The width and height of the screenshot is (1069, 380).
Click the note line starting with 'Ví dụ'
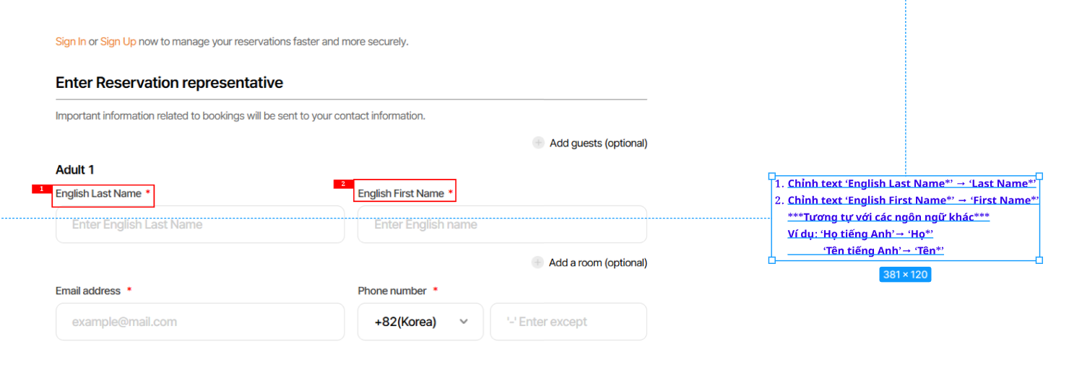pyautogui.click(x=860, y=234)
